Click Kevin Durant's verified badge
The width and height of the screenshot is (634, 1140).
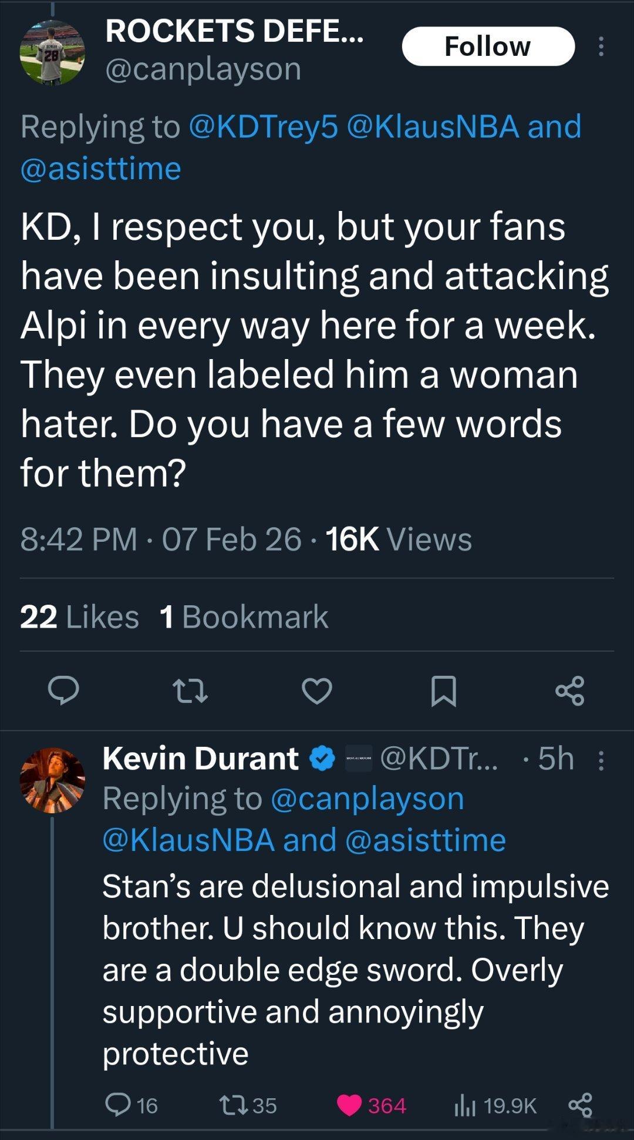click(x=321, y=759)
